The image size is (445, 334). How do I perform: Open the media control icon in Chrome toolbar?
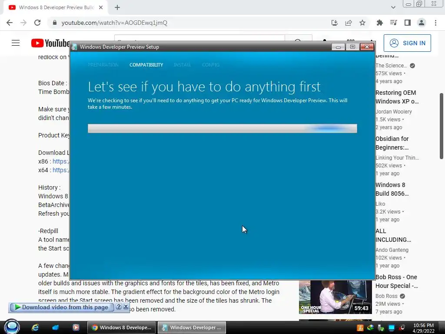point(393,23)
